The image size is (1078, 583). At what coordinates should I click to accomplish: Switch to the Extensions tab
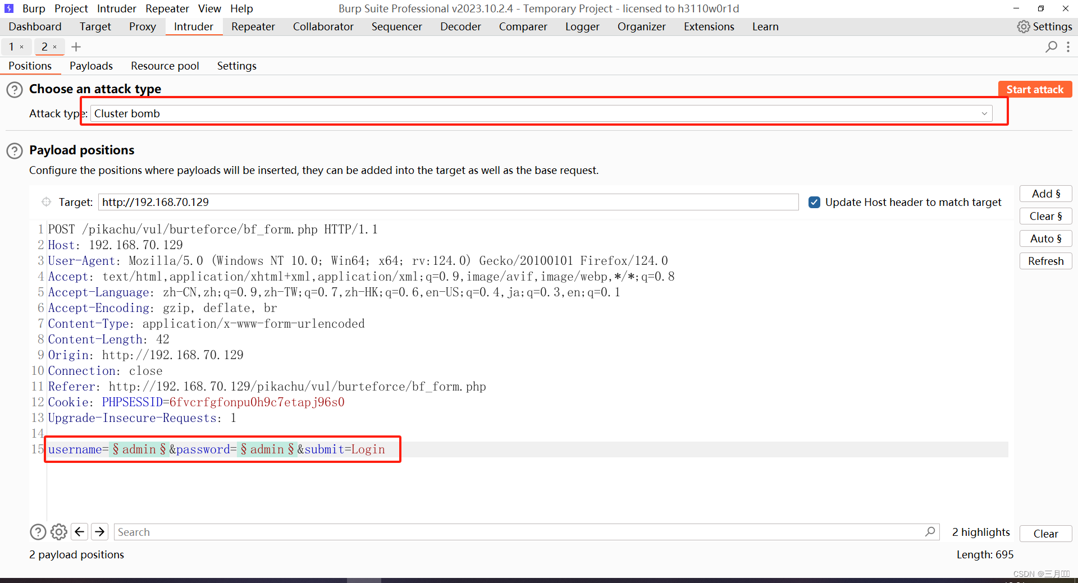[x=709, y=26]
